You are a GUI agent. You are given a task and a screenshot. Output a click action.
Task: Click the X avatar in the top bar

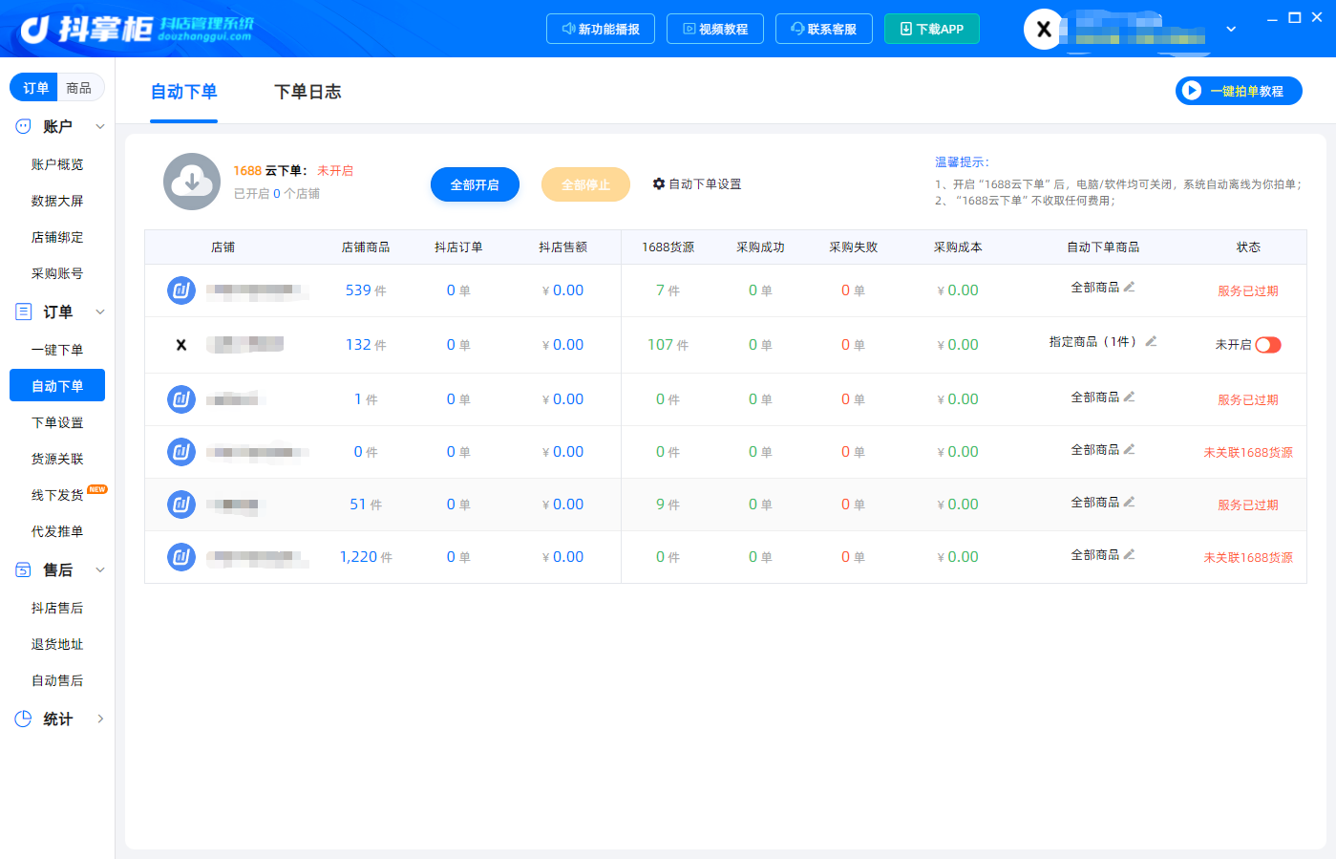pos(1044,30)
